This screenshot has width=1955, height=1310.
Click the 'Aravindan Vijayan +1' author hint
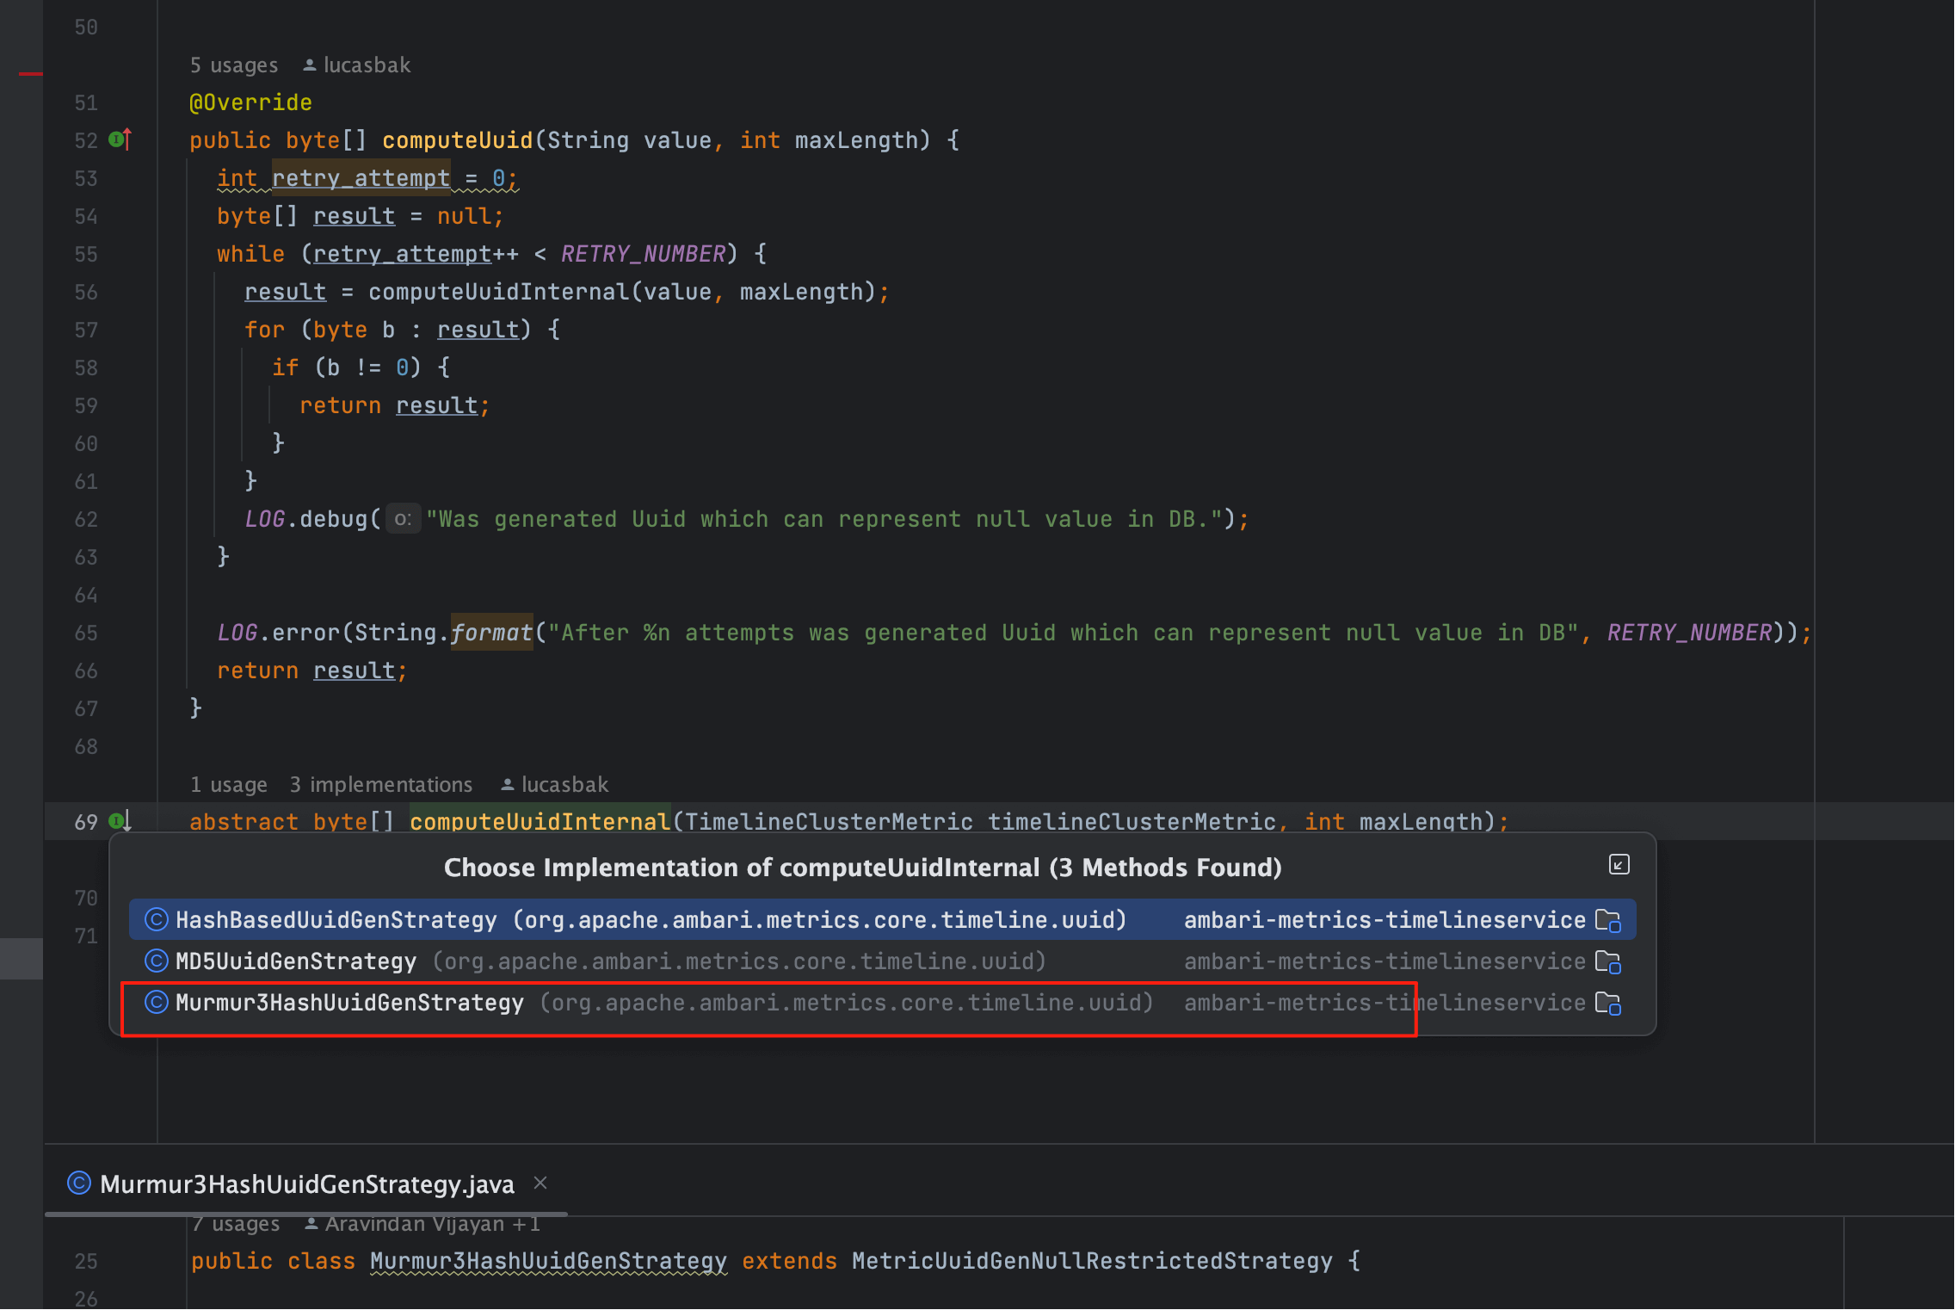point(422,1224)
